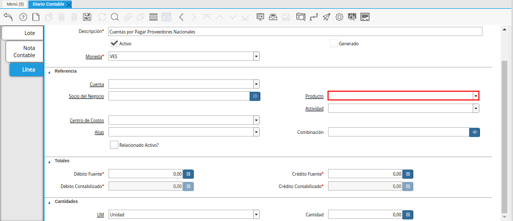Save the record using floppy disk icon
Image resolution: width=513 pixels, height=221 pixels.
(87, 17)
